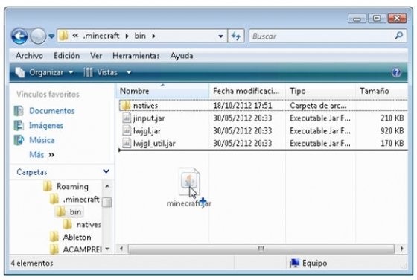Image resolution: width=417 pixels, height=280 pixels.
Task: Click the Buscar search field
Action: (x=328, y=36)
